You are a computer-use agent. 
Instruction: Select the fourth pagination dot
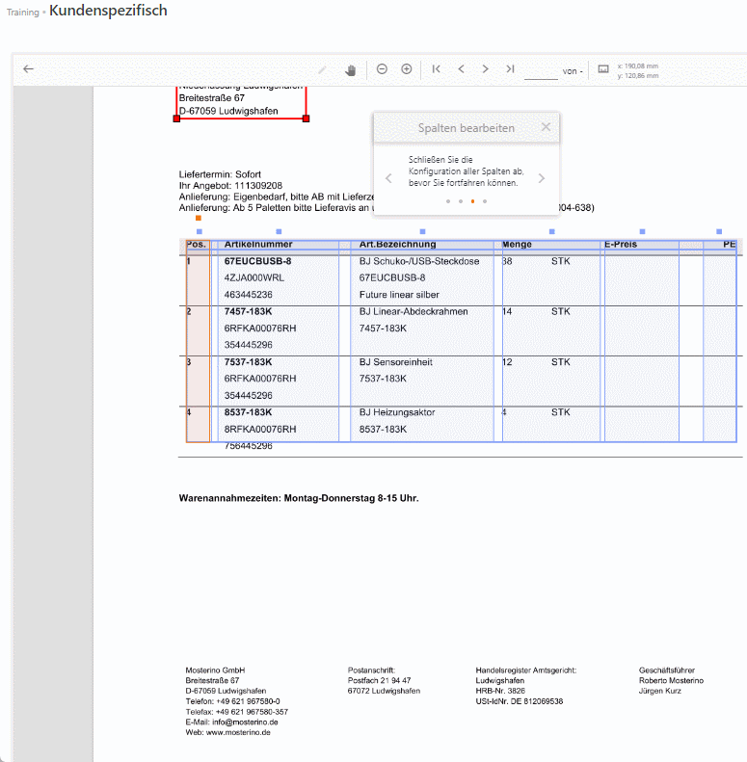pos(485,201)
